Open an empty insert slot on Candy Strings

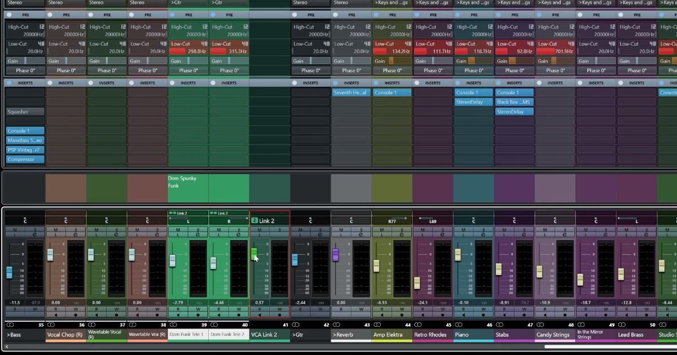[555, 93]
